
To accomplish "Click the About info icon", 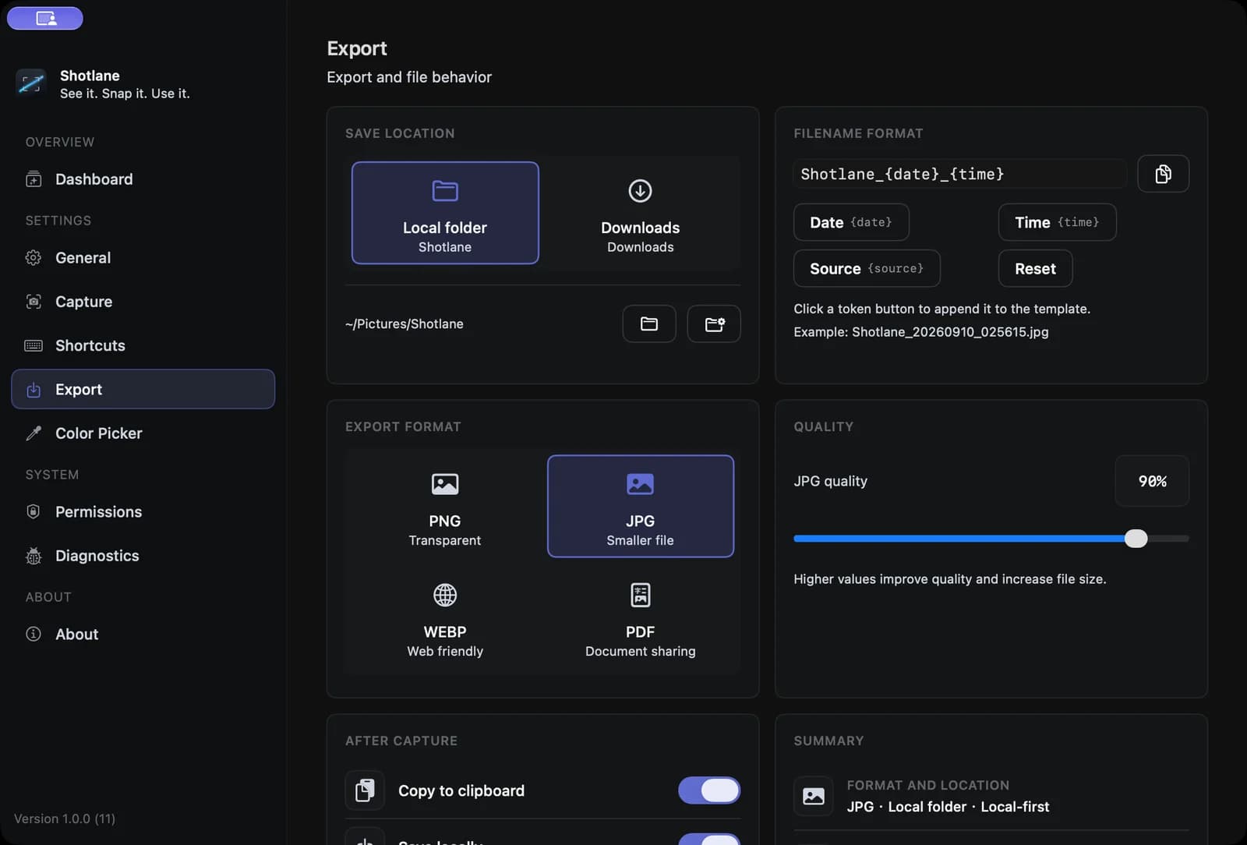I will [x=34, y=634].
